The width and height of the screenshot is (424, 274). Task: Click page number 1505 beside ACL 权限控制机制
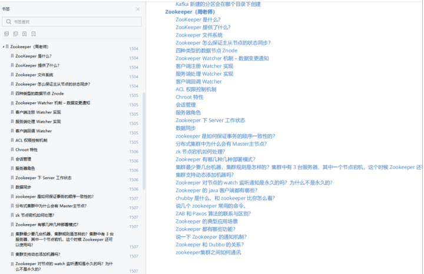[134, 142]
